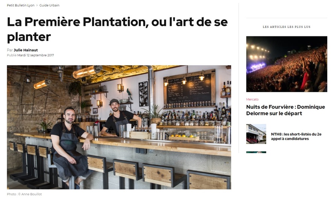This screenshot has width=331, height=199.
Task: Open the Petit Bulletin Lyon breadcrumb link
Action: tap(20, 5)
